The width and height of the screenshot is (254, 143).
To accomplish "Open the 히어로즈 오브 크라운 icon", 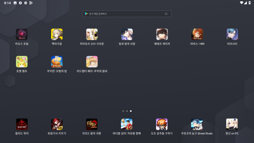I will point(92,35).
